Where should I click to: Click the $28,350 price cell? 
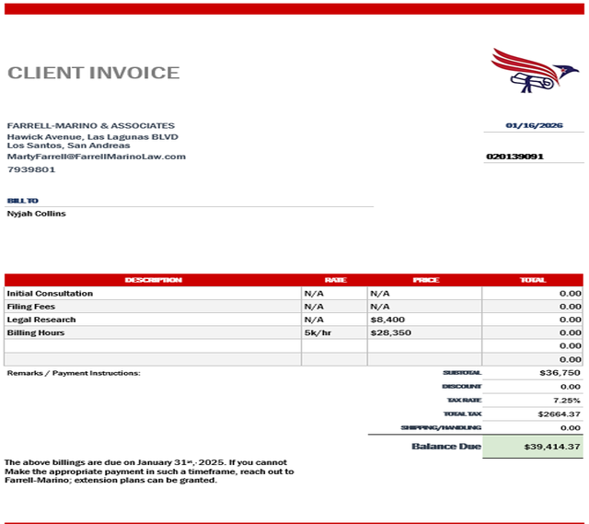tap(424, 332)
